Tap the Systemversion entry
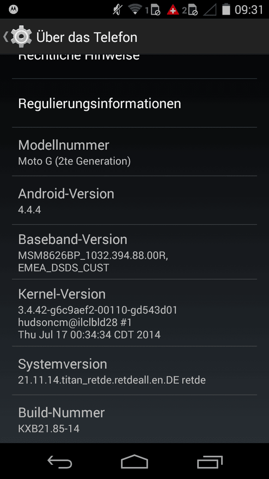This screenshot has height=479, width=269. click(x=134, y=370)
